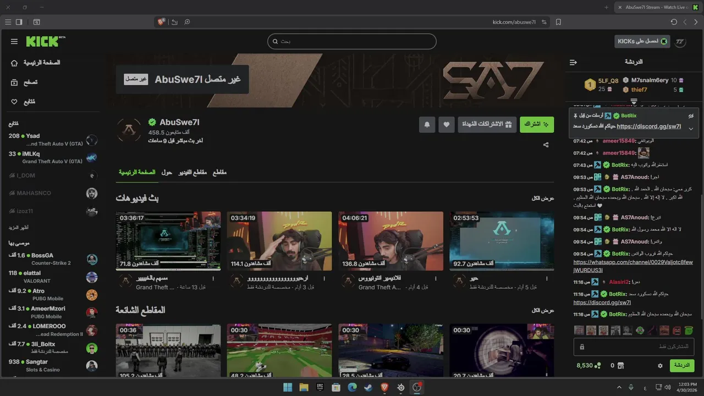Image resolution: width=704 pixels, height=396 pixels.
Task: Open File Explorer from taskbar
Action: (304, 387)
